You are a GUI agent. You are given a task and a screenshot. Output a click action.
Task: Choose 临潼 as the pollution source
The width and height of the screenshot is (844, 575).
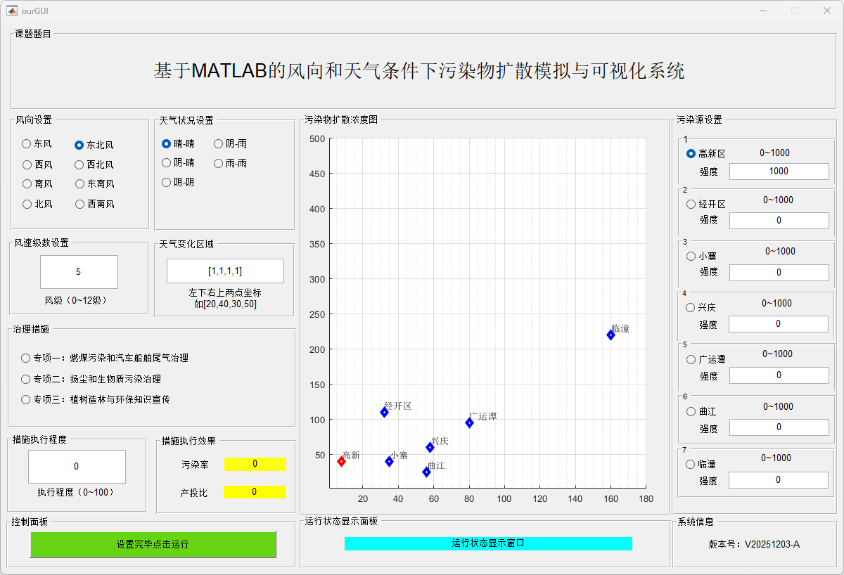pos(691,464)
